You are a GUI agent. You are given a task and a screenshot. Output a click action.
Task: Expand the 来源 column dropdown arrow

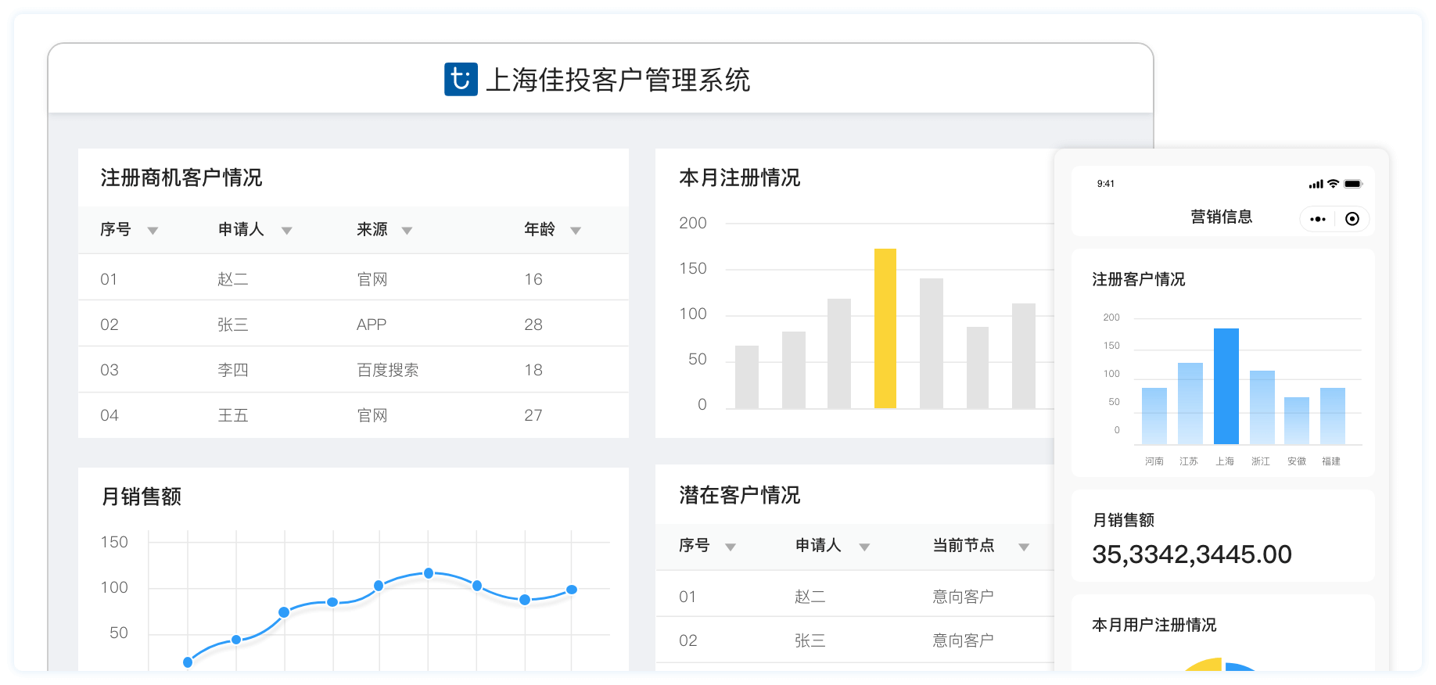(x=407, y=231)
